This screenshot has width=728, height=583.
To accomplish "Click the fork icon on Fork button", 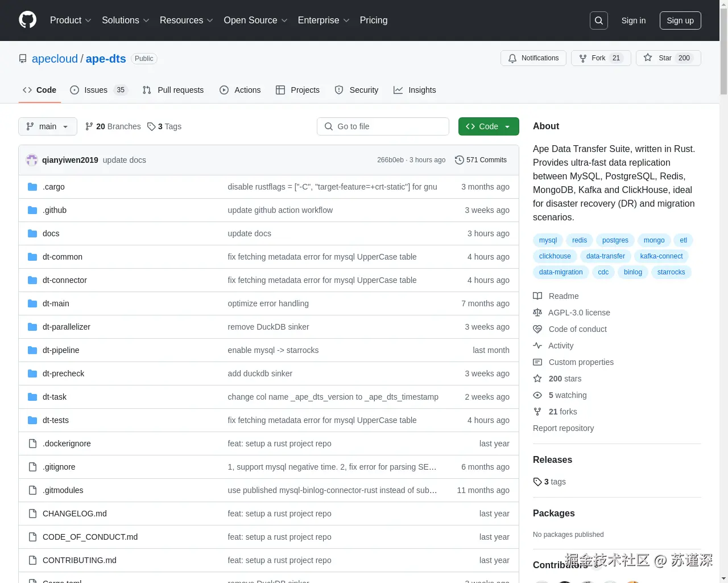I will tap(582, 58).
